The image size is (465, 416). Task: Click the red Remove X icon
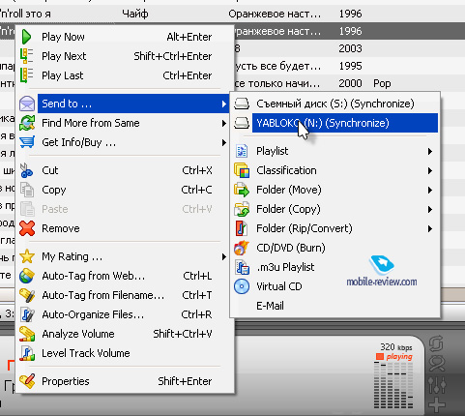point(27,228)
